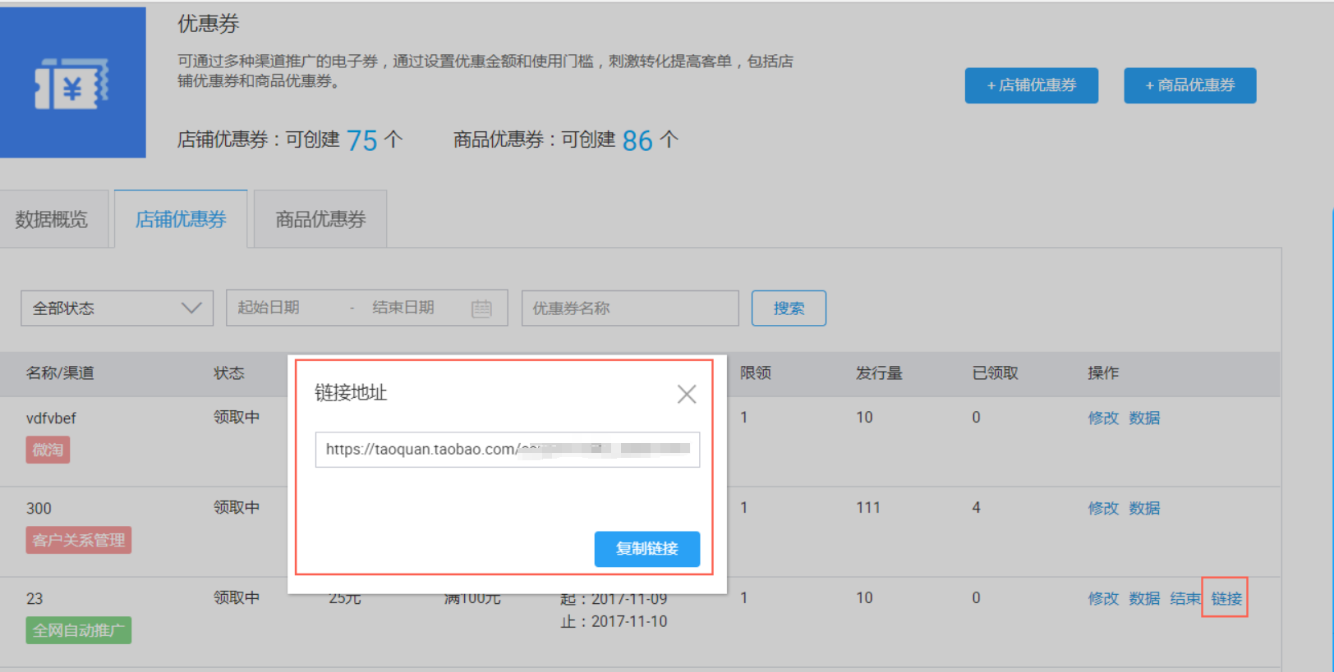Click the 微淘 channel tag
Image resolution: width=1334 pixels, height=672 pixels.
point(48,450)
